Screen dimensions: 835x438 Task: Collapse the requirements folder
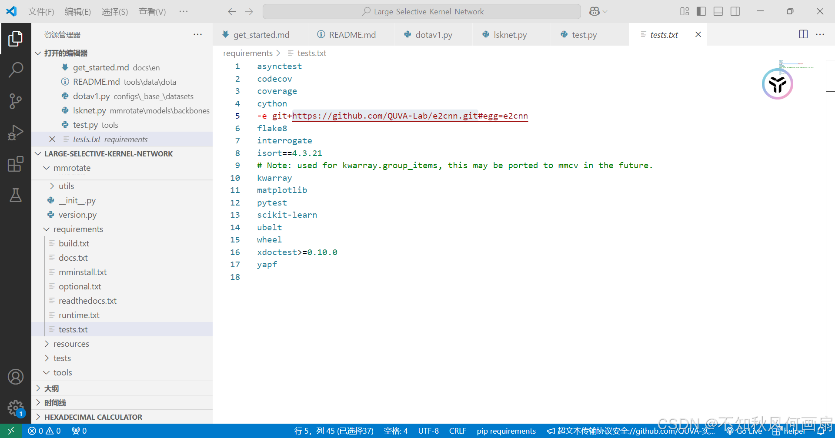tap(122, 229)
